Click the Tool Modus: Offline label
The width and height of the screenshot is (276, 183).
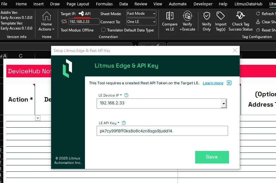tap(77, 30)
